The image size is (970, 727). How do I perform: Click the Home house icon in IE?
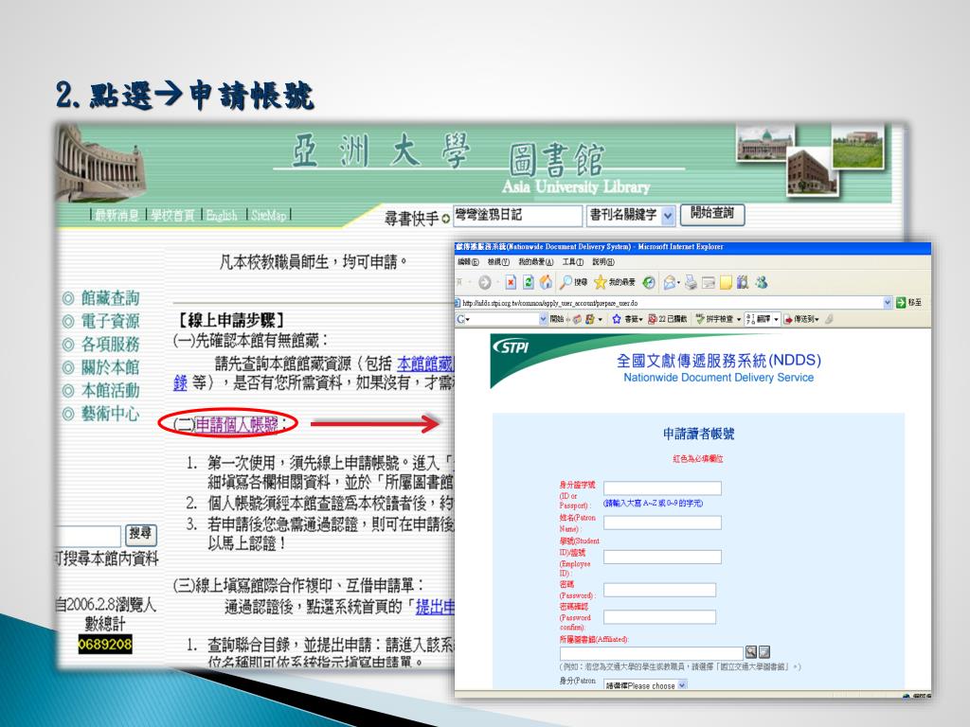(x=546, y=282)
